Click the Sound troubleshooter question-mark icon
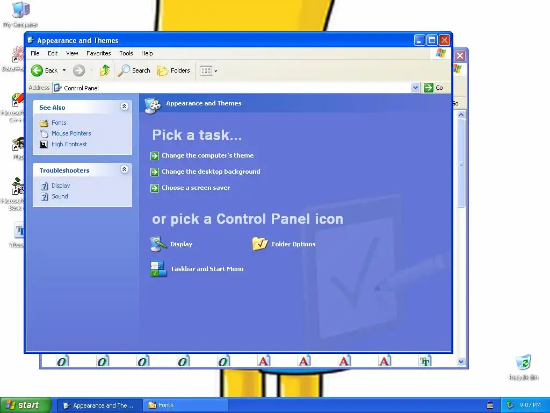The height and width of the screenshot is (413, 550). [44, 197]
